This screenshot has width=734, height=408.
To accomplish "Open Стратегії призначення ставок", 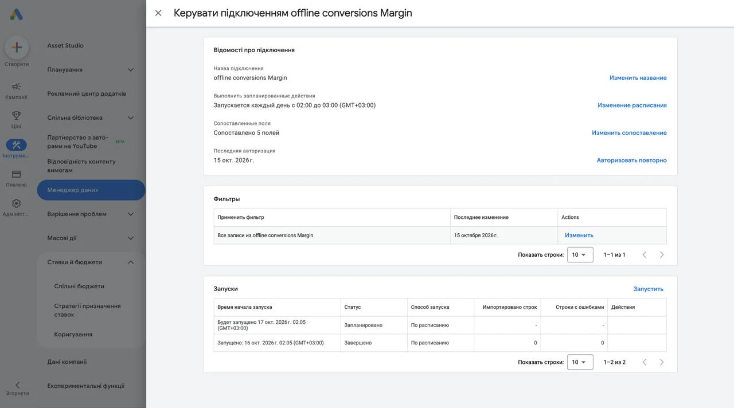I will tap(87, 310).
